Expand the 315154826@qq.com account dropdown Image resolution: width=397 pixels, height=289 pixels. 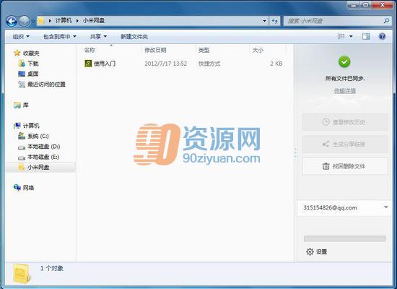coord(386,207)
